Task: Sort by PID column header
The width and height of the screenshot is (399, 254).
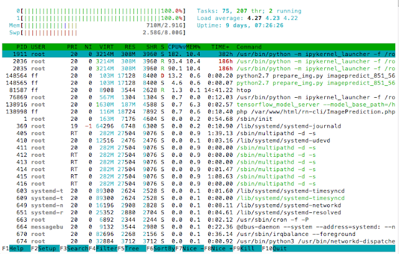Action: [22, 47]
